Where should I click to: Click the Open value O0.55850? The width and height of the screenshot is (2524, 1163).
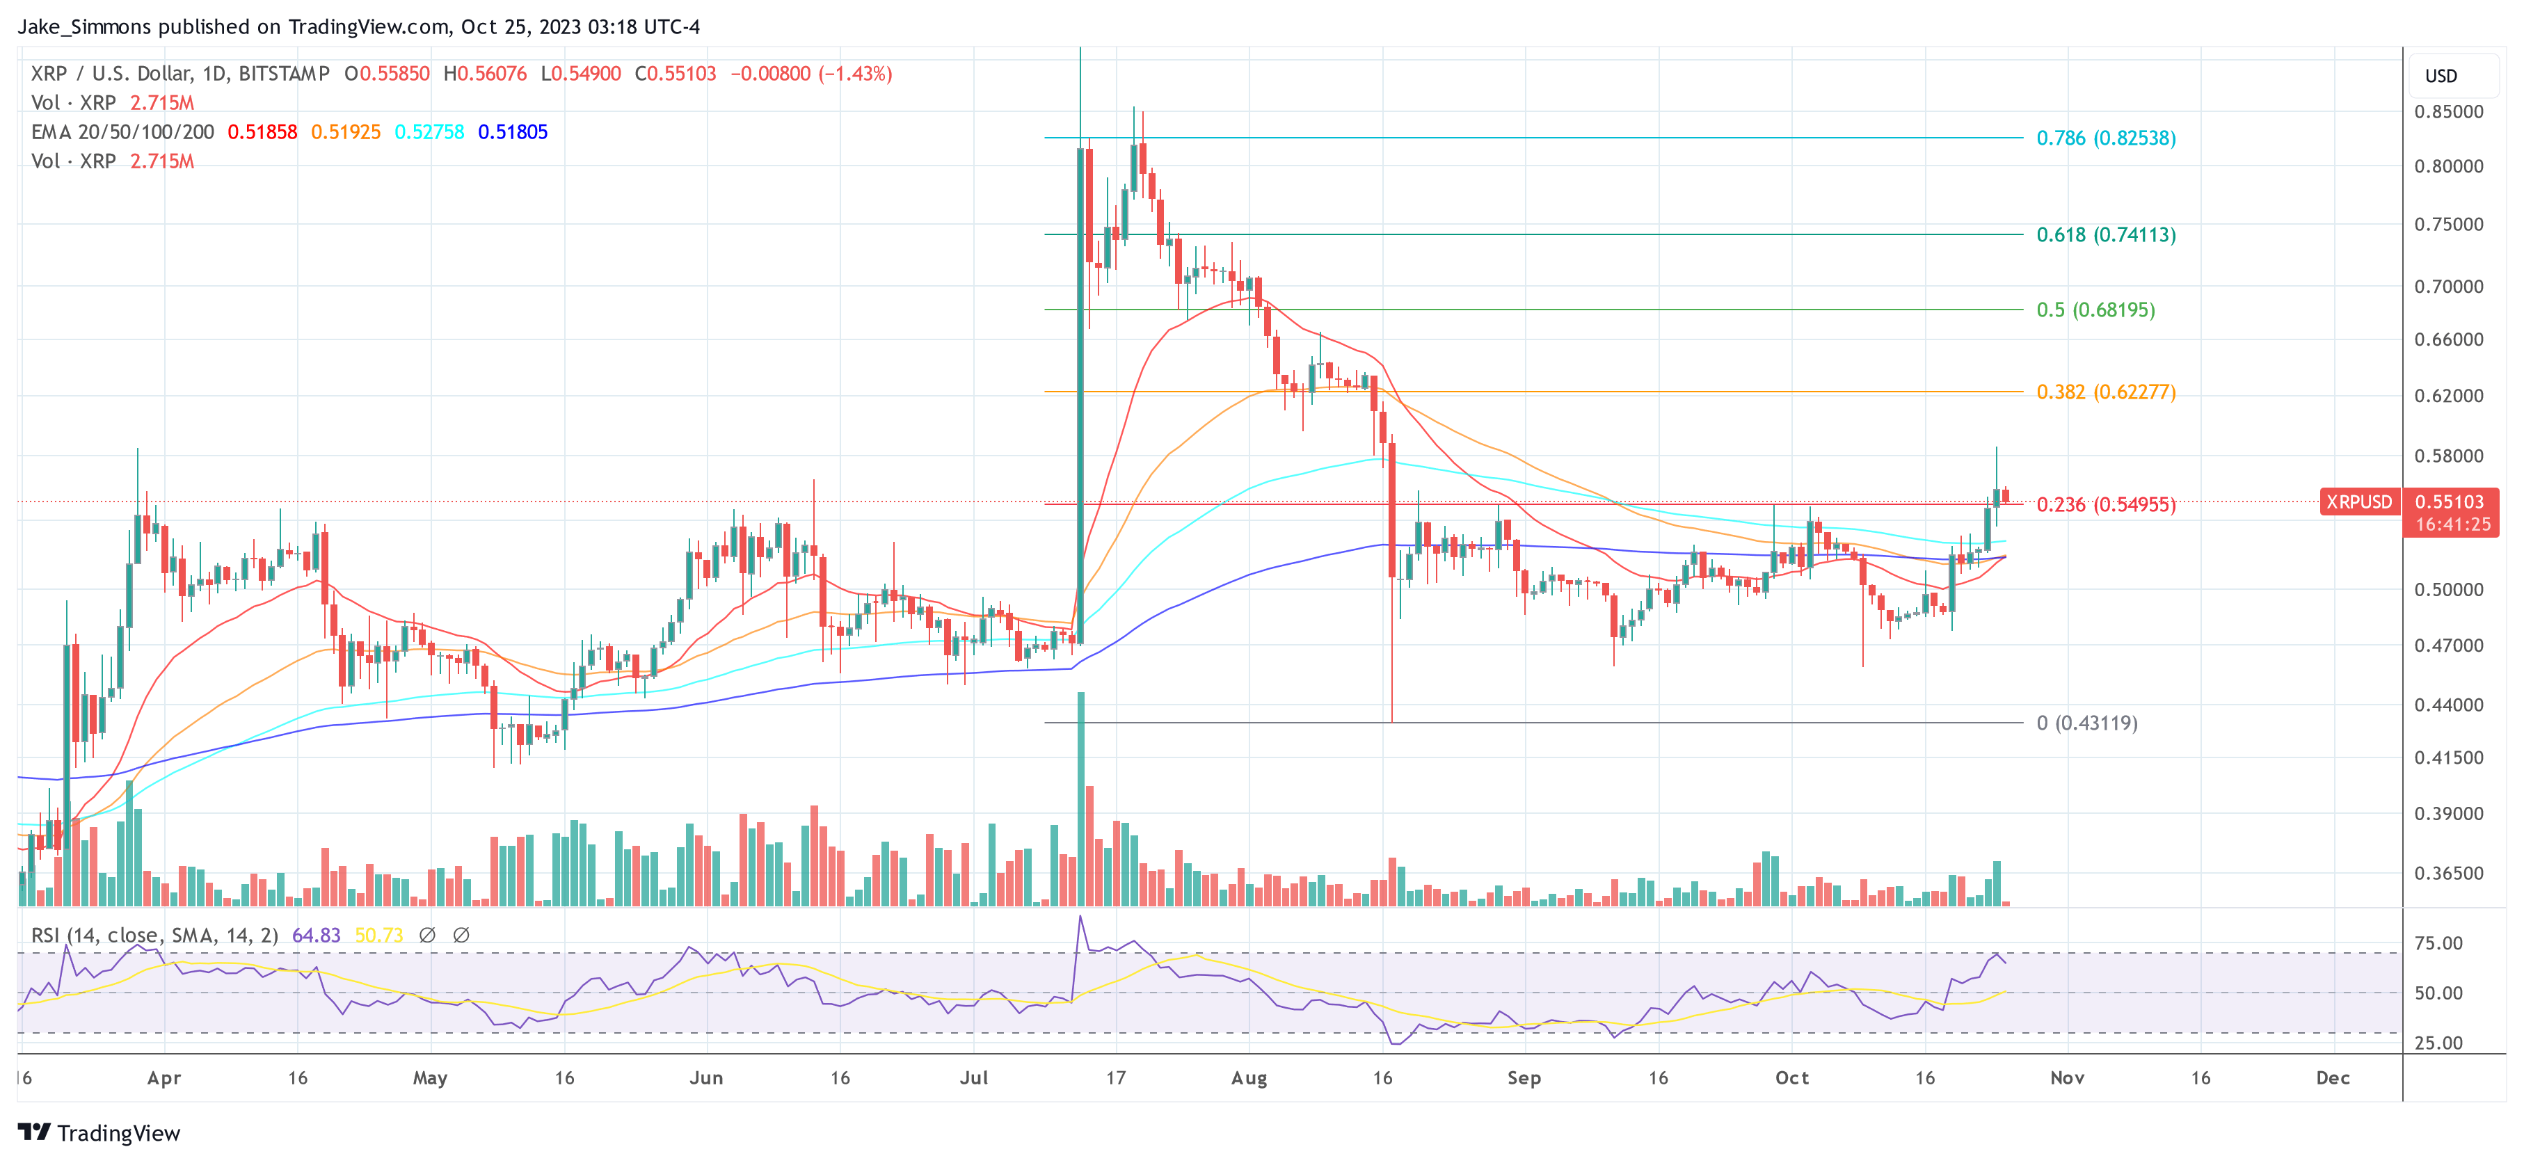click(387, 74)
